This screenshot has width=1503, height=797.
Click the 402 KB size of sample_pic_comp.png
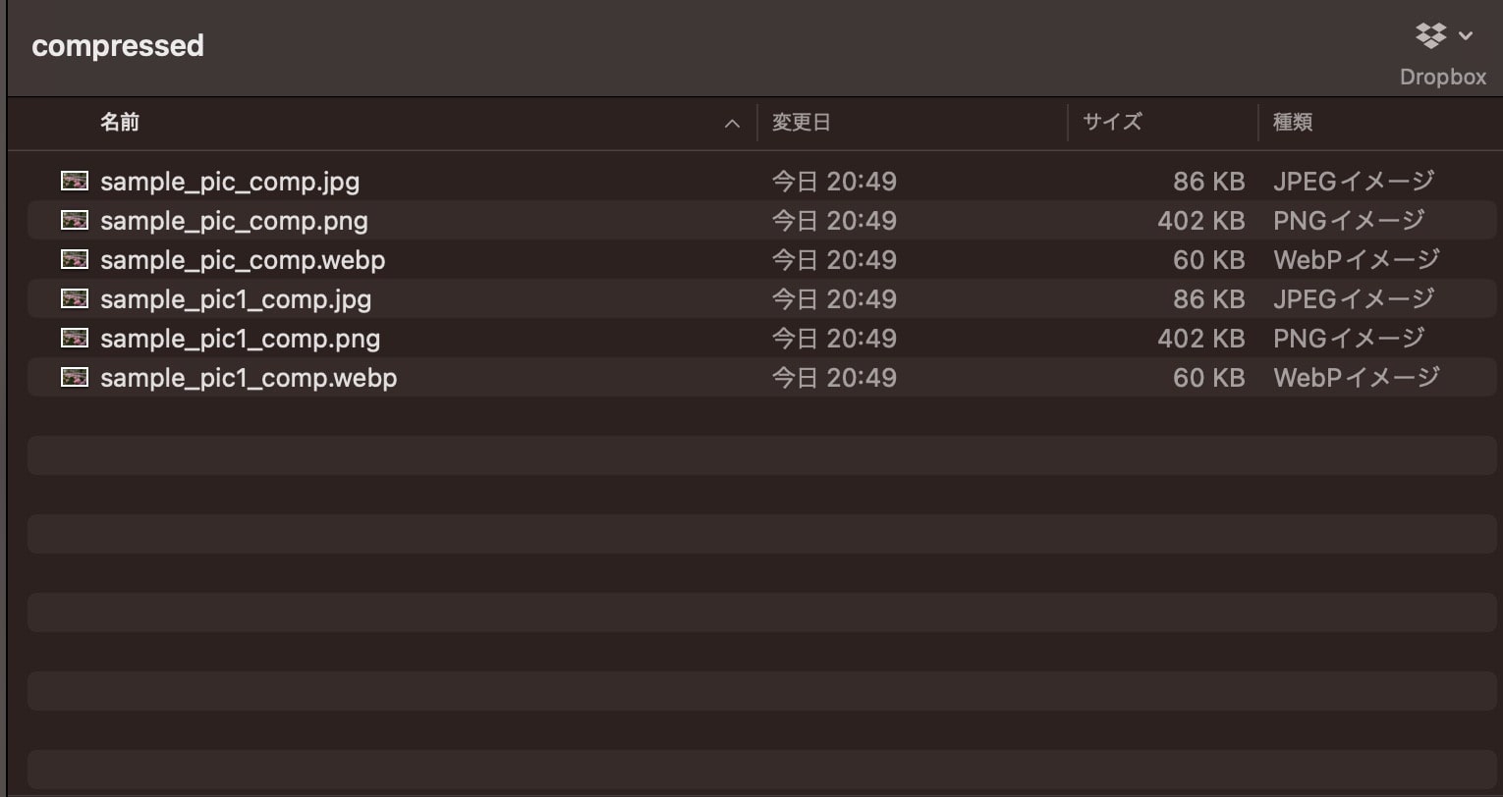(x=1200, y=221)
